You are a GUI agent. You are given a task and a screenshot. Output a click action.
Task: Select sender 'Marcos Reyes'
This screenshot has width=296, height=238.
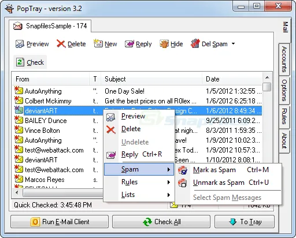click(x=45, y=180)
